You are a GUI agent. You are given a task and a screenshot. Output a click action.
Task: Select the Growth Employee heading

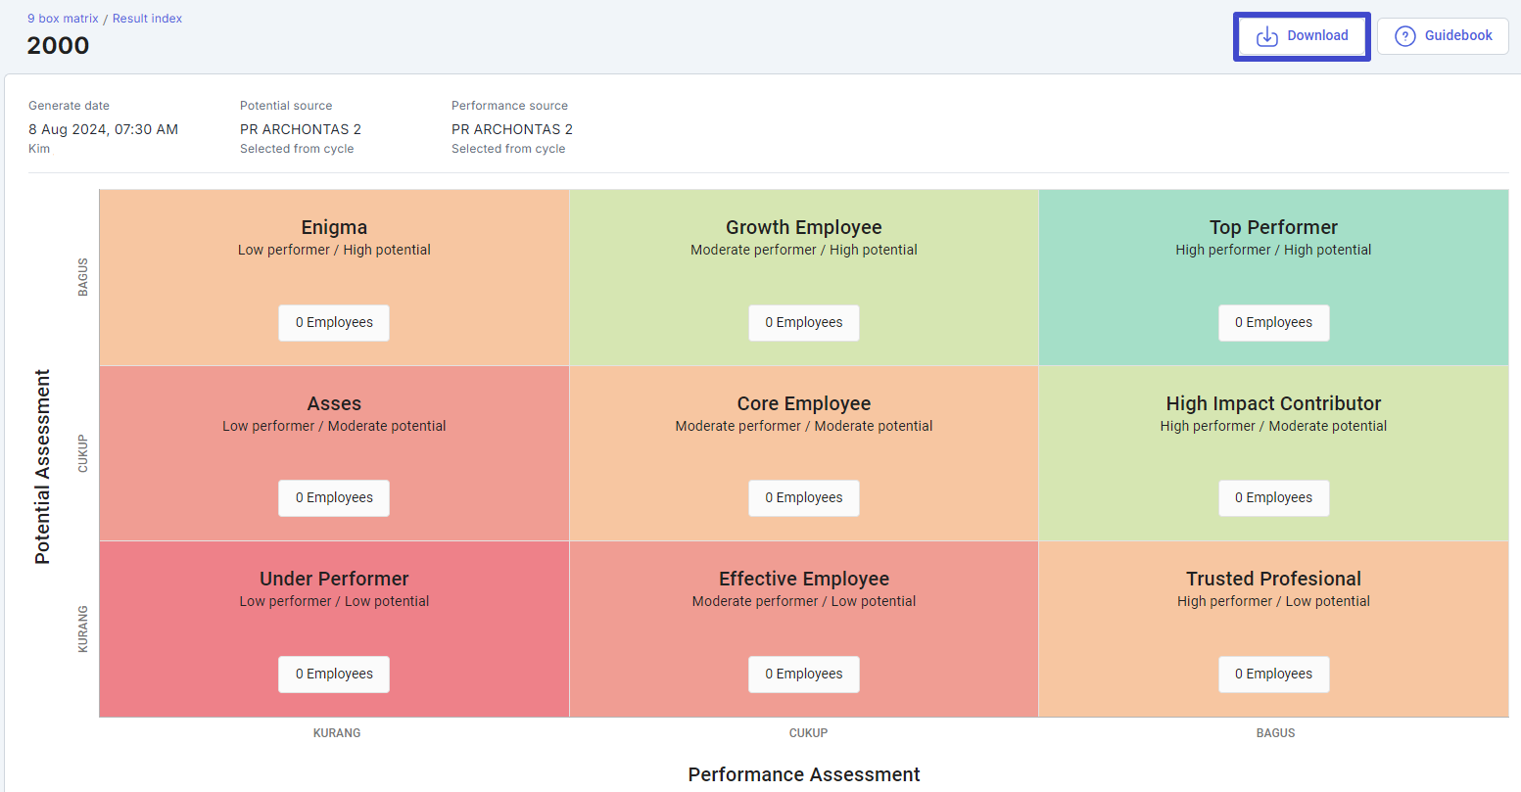coord(804,227)
